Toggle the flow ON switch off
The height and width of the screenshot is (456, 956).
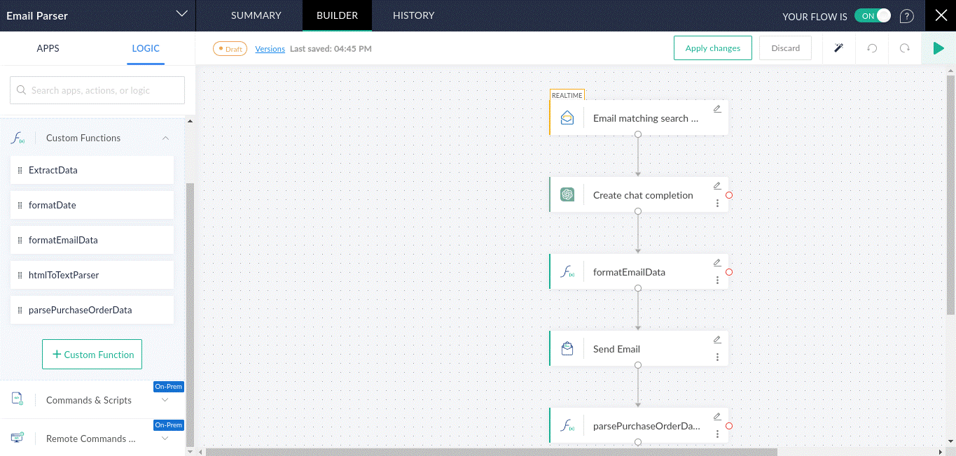[873, 16]
